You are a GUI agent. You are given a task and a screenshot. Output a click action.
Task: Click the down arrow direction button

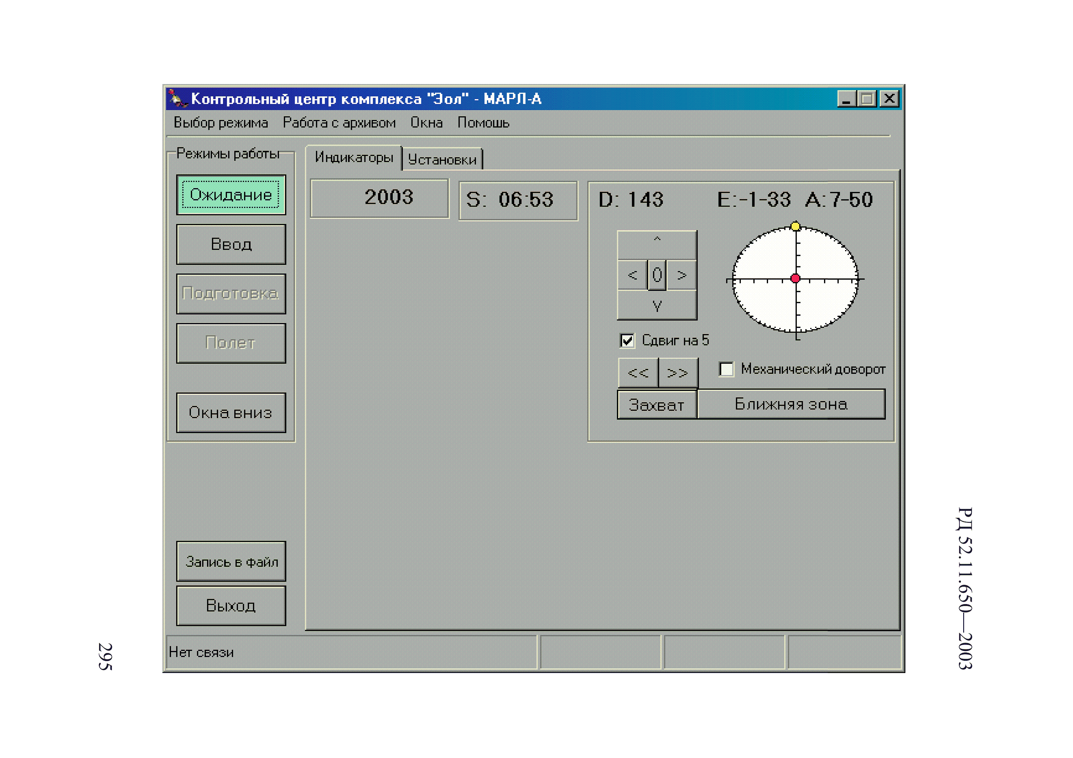tap(657, 305)
